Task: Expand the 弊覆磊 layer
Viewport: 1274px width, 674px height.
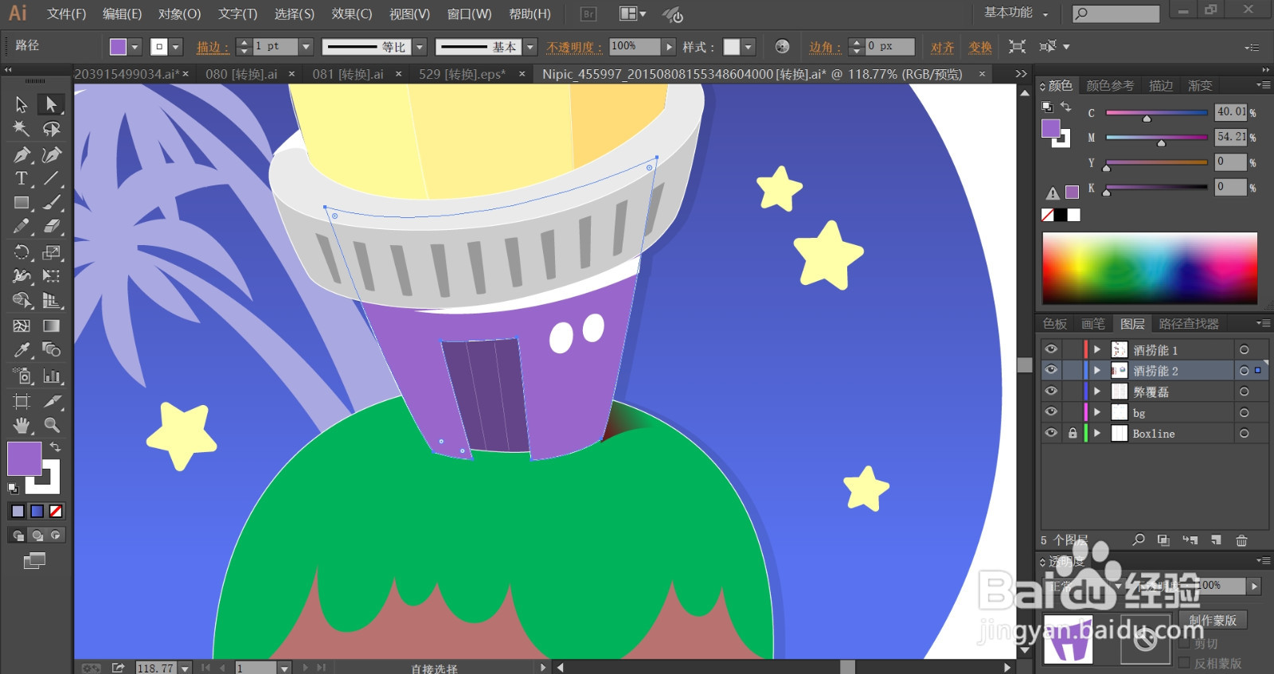Action: (x=1097, y=391)
